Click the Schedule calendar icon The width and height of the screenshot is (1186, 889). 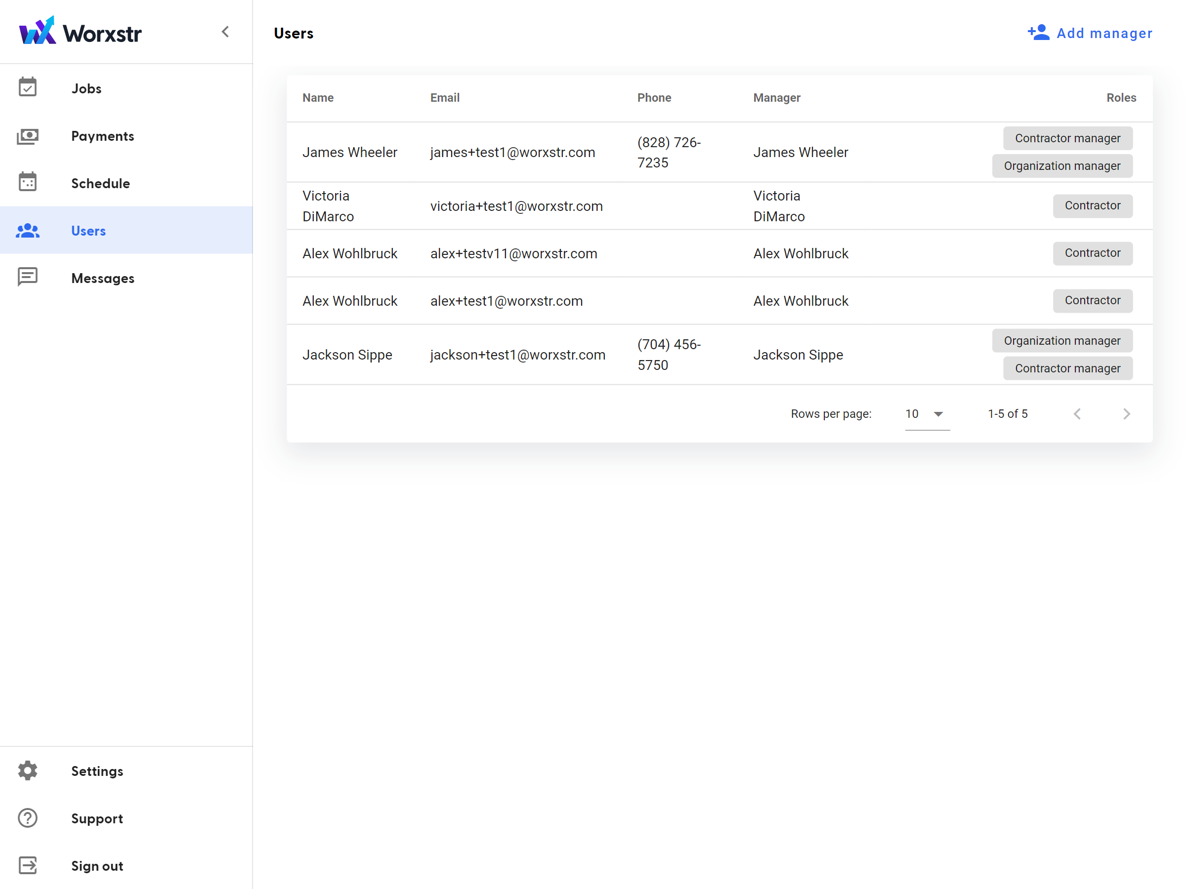tap(27, 183)
